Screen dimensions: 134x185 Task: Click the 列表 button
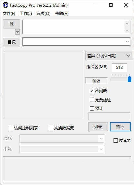click(x=98, y=127)
